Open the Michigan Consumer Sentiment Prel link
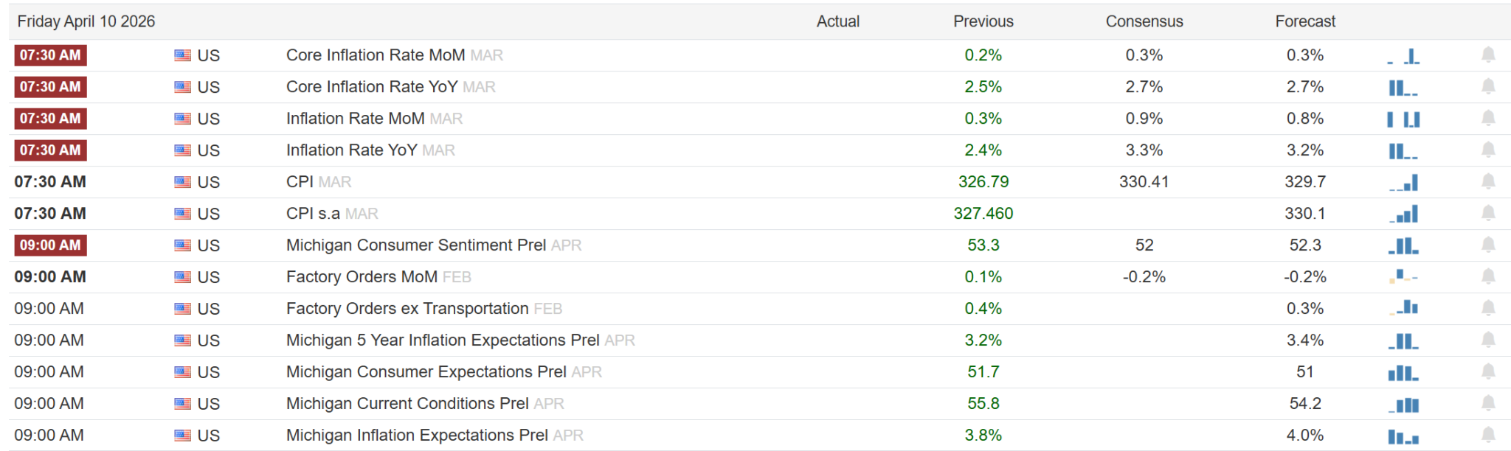Screen dimensions: 1511x451 pyautogui.click(x=415, y=245)
